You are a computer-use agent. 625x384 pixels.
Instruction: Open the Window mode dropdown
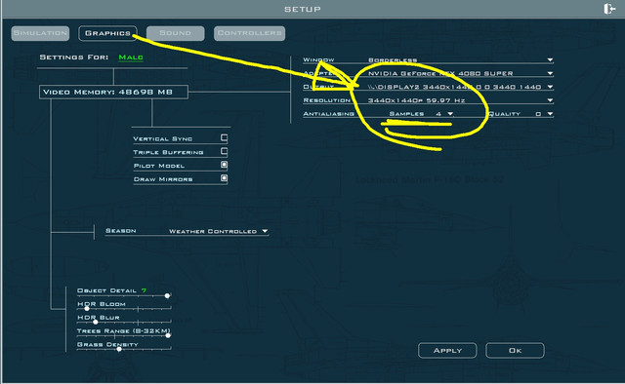point(550,60)
